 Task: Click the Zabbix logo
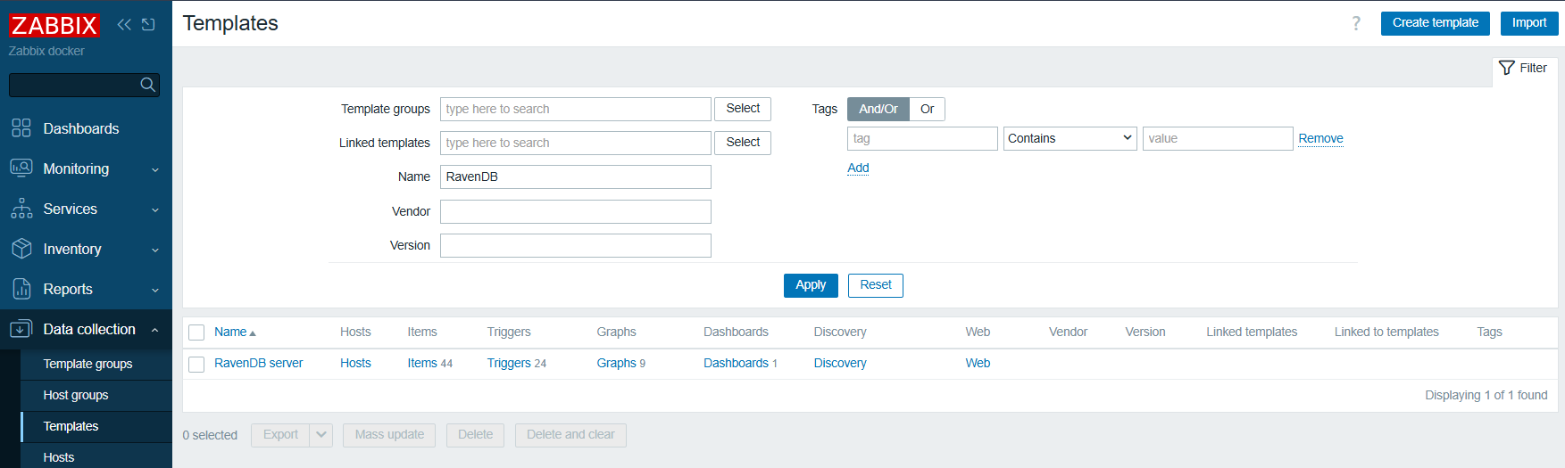pyautogui.click(x=54, y=25)
